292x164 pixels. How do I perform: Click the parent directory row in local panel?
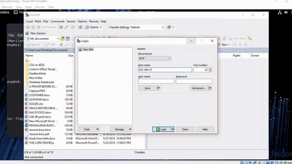(28, 61)
